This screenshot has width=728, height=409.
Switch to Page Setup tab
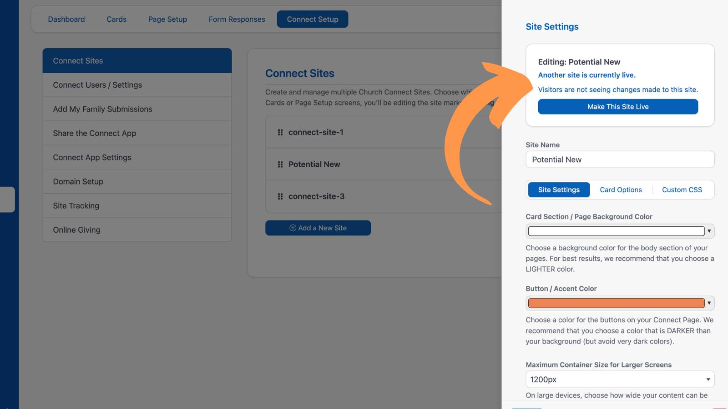click(167, 19)
